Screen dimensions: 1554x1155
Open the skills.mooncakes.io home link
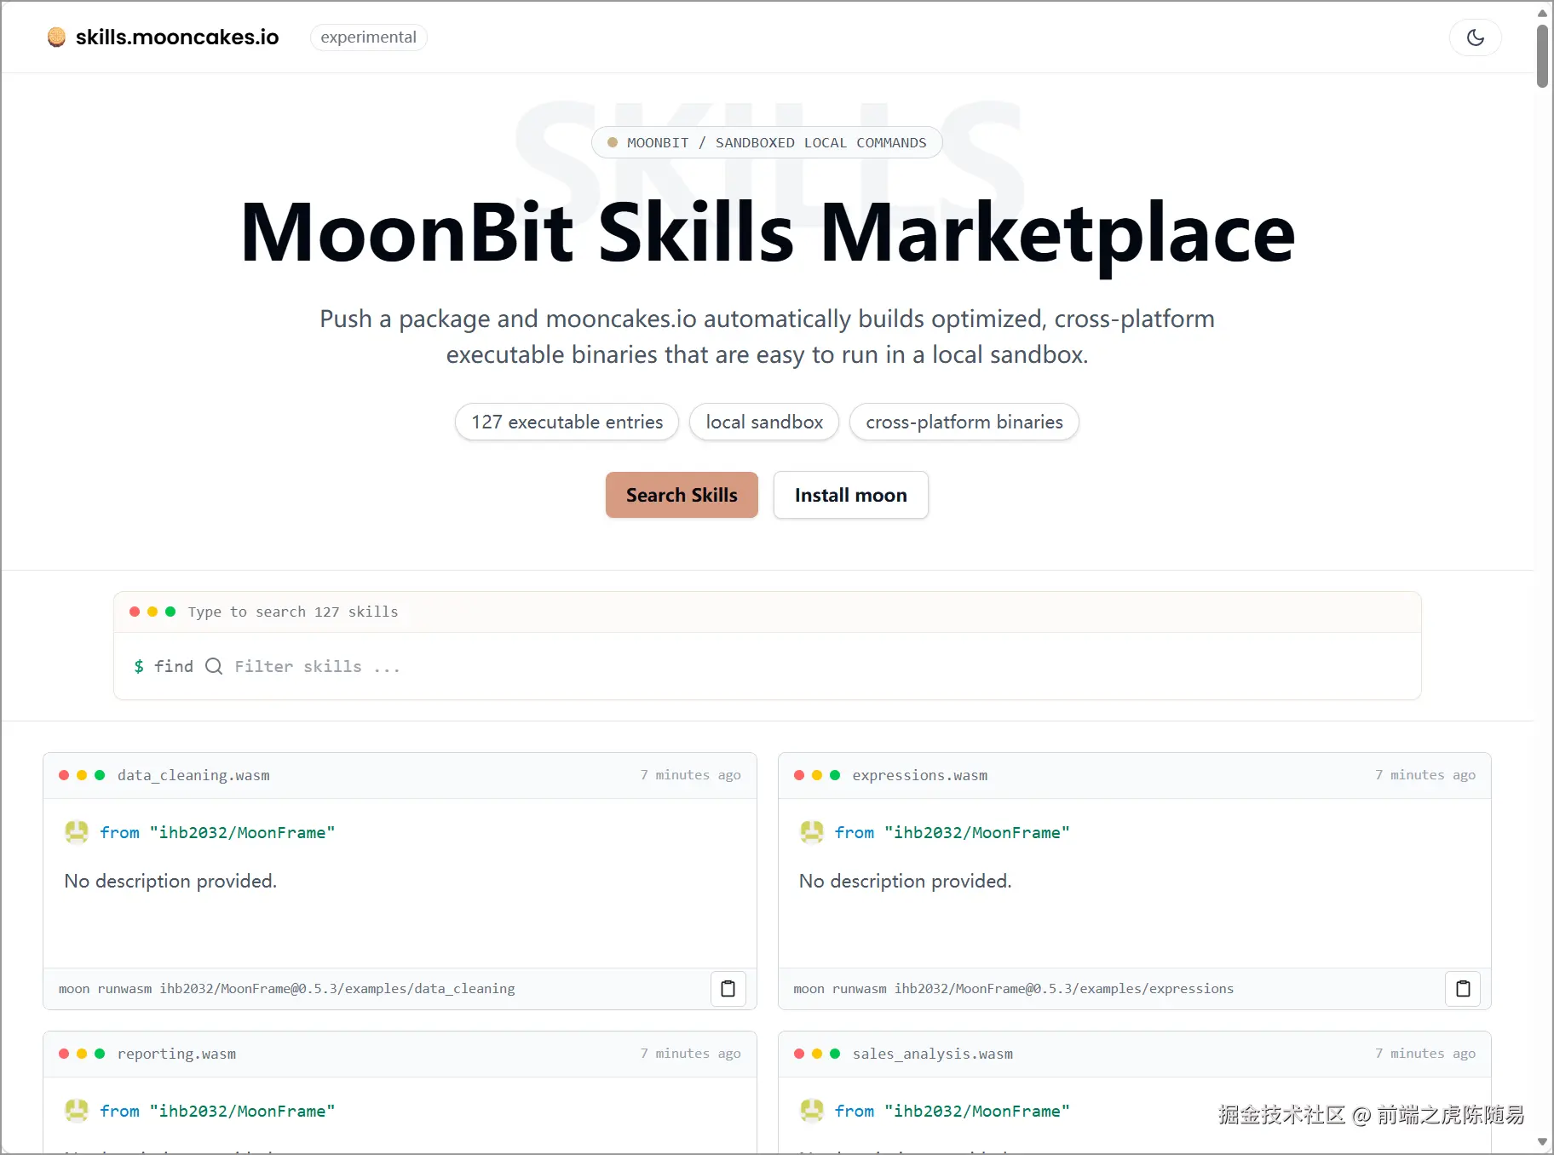[177, 37]
